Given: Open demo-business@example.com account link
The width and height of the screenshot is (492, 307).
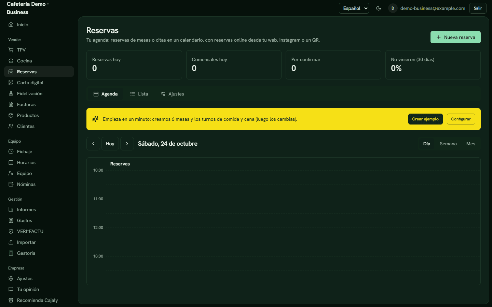Looking at the screenshot, I should click(433, 8).
